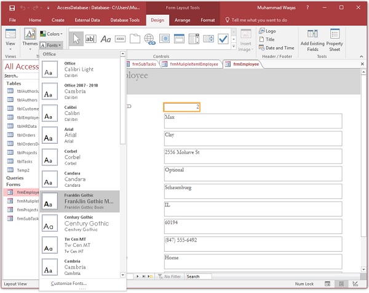Choose the Label control in ribbon
Viewport: 369px width, 293px height.
(x=106, y=39)
